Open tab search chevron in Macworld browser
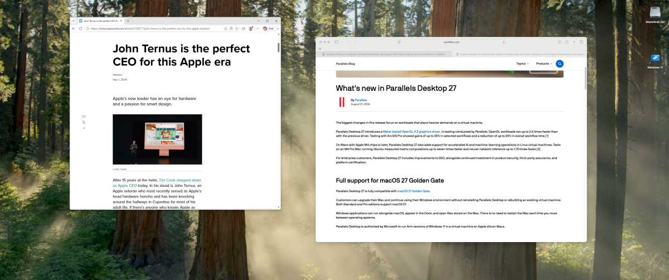 click(74, 21)
